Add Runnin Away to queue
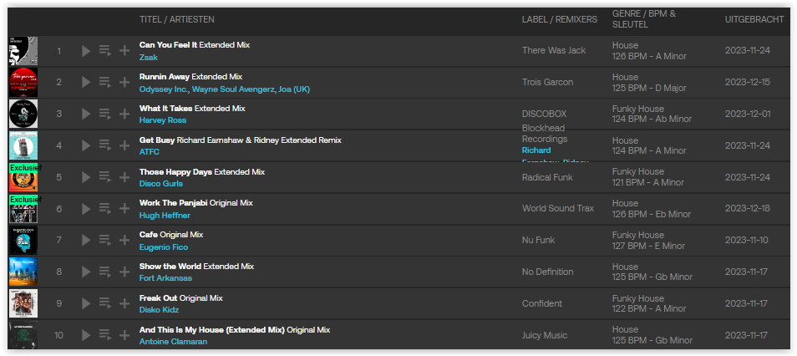This screenshot has width=797, height=356. pos(105,82)
